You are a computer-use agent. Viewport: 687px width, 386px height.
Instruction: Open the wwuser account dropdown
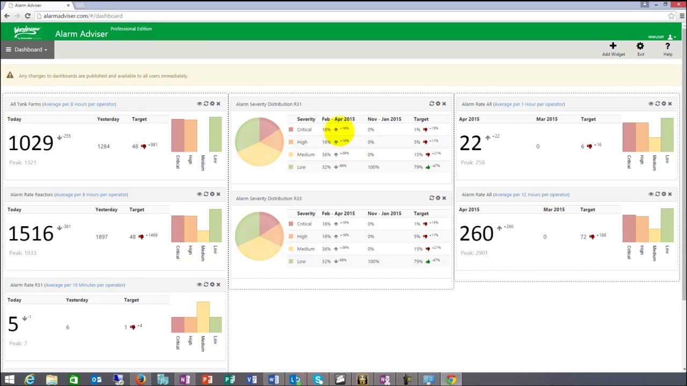[662, 37]
